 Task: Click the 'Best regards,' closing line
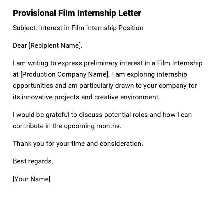pos(33,161)
